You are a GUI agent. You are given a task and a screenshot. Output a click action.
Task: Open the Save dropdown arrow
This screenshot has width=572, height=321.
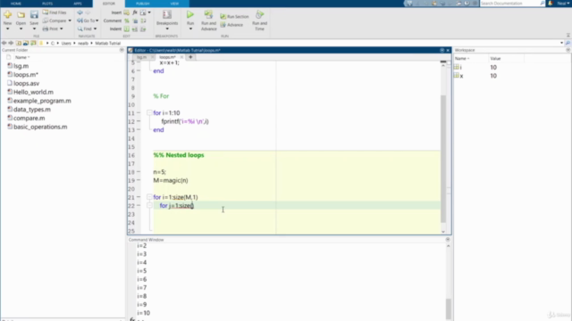tap(34, 29)
